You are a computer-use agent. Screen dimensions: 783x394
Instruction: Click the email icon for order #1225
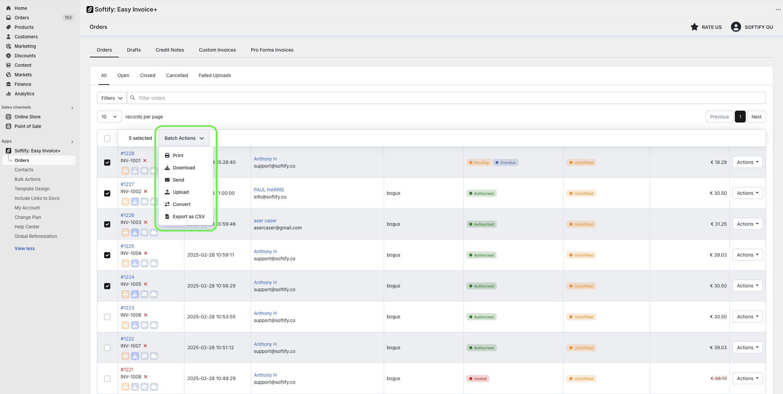[x=144, y=263]
